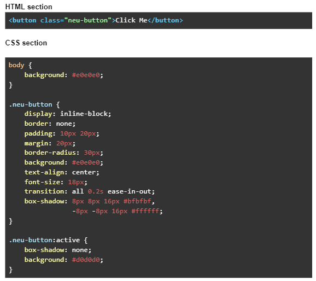The height and width of the screenshot is (281, 316).
Task: Click the opening <button tag in the HTML code
Action: (x=22, y=20)
